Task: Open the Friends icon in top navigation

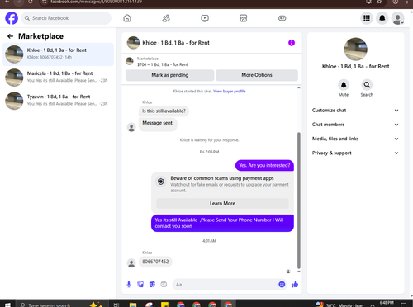Action: tap(166, 18)
